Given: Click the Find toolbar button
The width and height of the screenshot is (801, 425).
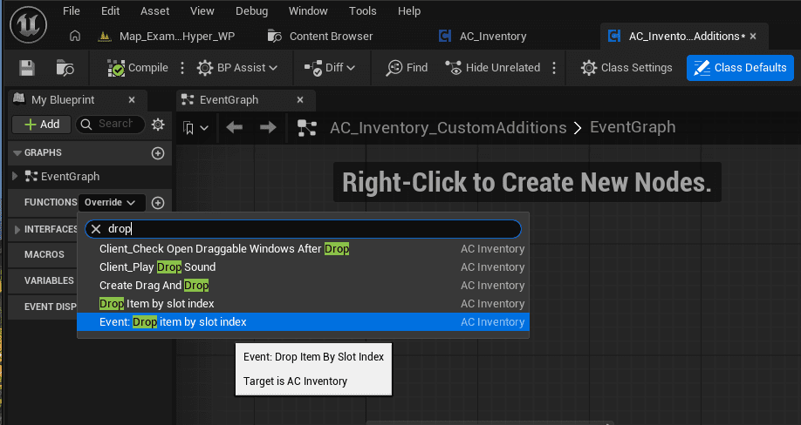Looking at the screenshot, I should pos(407,68).
